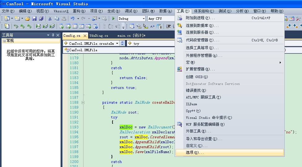
Task: Switch to the UdsDiag.cs tab
Action: 99,35
